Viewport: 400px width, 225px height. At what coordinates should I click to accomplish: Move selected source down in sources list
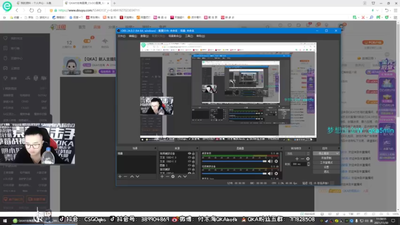(x=185, y=176)
